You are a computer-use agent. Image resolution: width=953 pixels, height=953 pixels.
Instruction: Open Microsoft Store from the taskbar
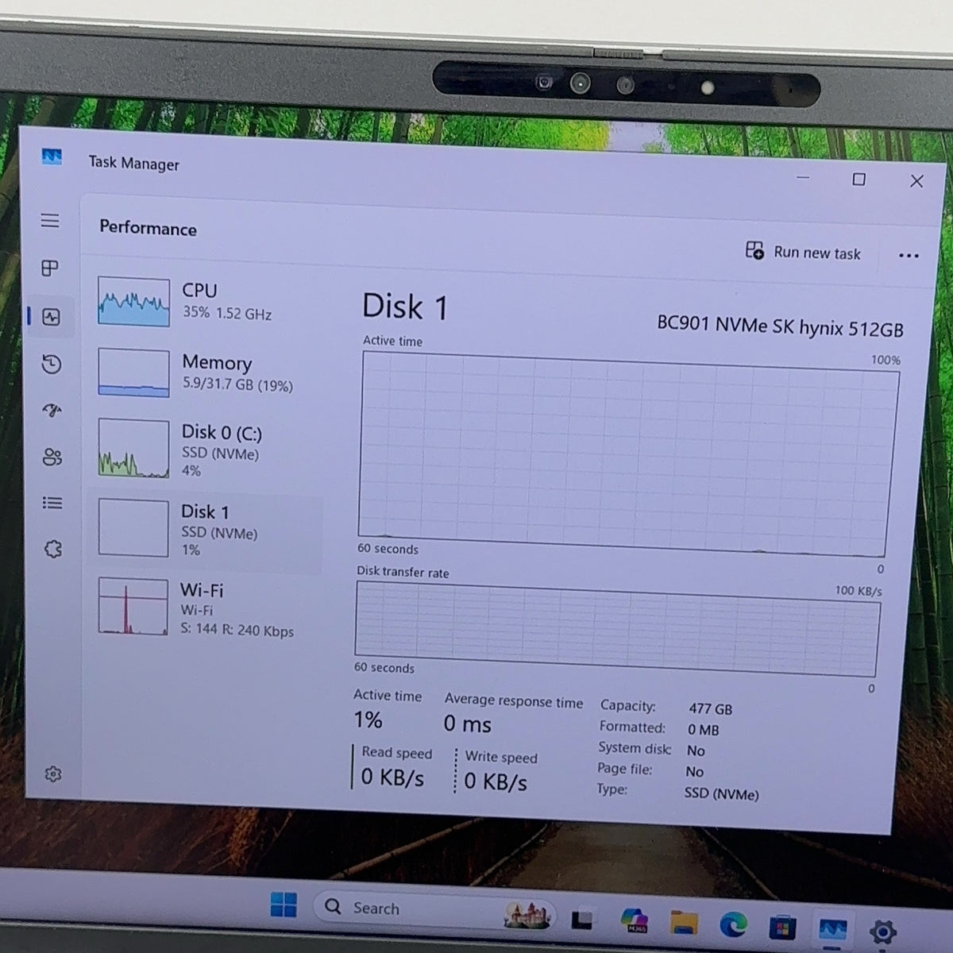click(782, 928)
